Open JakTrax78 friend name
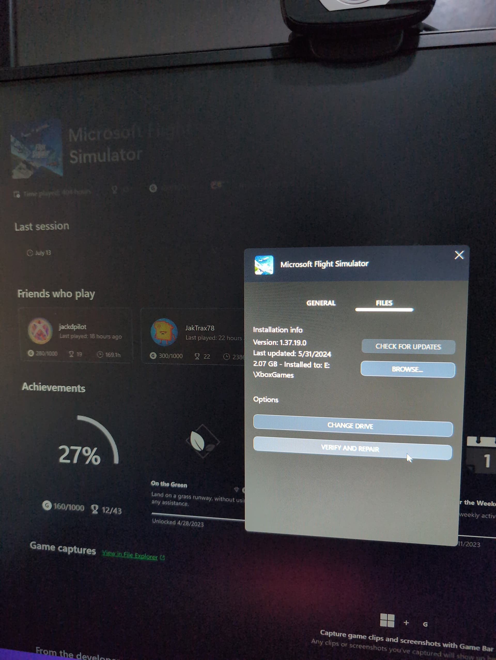 [200, 328]
